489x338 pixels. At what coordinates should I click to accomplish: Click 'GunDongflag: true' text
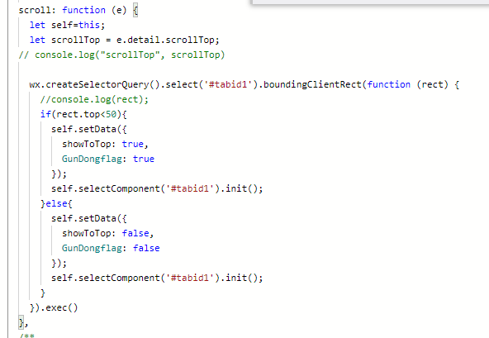[108, 159]
